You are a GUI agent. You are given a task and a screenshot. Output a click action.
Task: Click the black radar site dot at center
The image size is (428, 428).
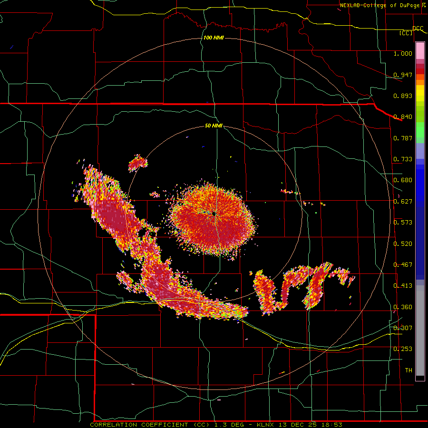coord(214,214)
